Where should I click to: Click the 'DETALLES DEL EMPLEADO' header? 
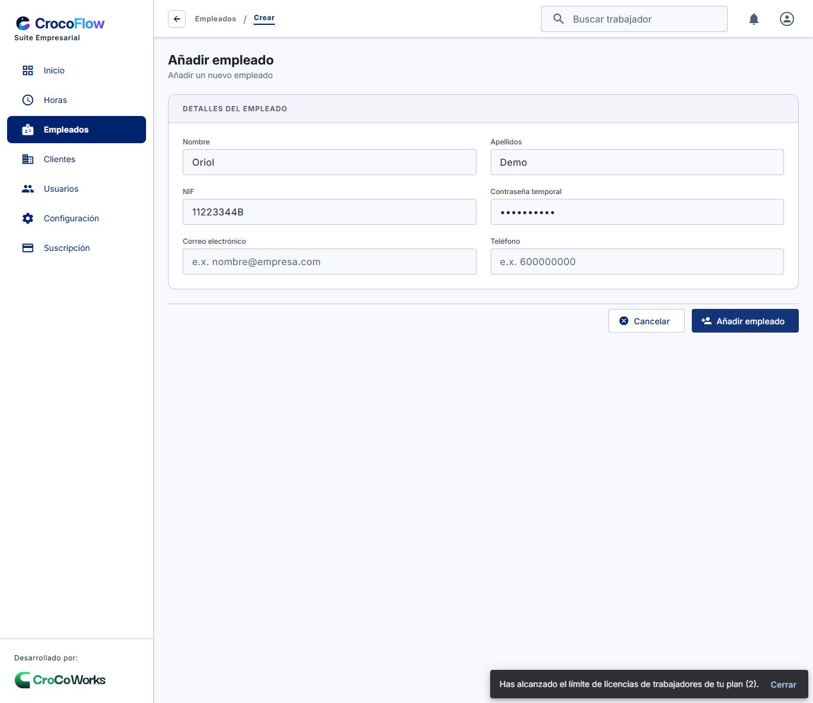(235, 109)
